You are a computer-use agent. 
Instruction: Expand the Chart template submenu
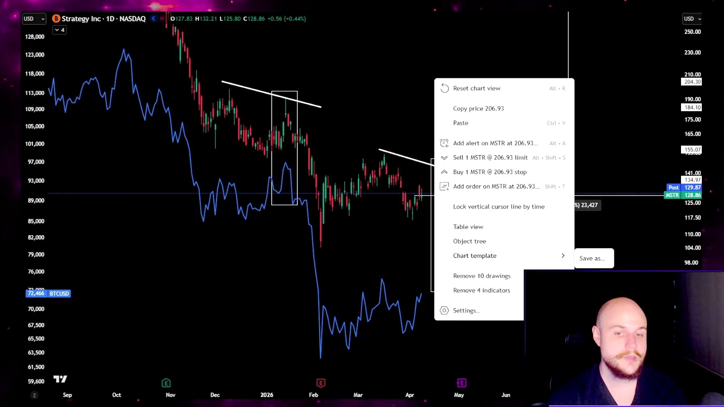point(504,256)
